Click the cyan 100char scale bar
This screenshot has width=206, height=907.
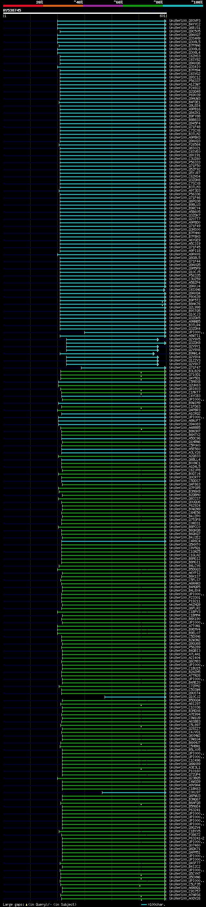point(144,904)
